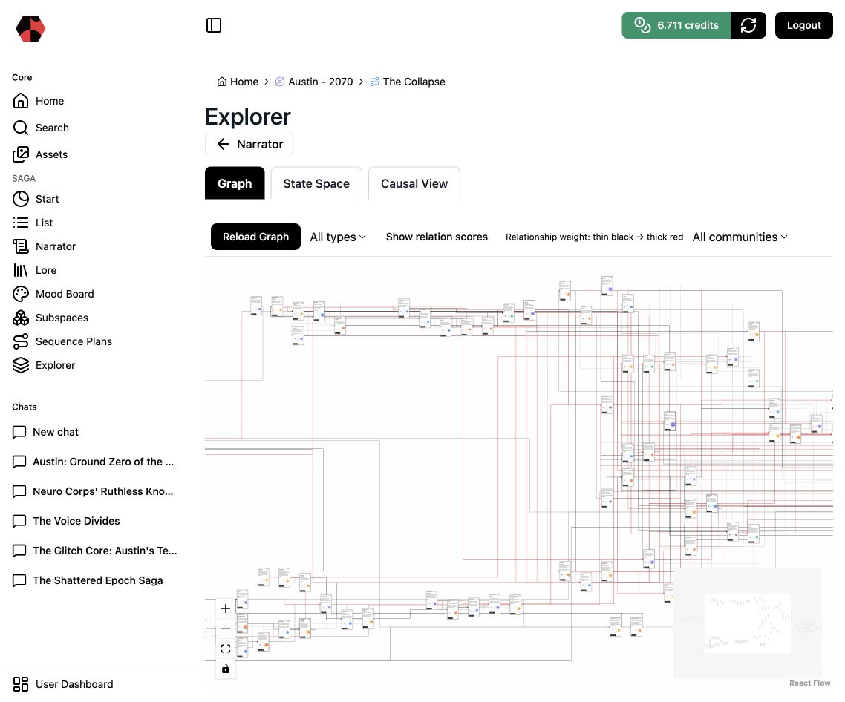Open Lore in sidebar
This screenshot has width=845, height=702.
(x=46, y=270)
